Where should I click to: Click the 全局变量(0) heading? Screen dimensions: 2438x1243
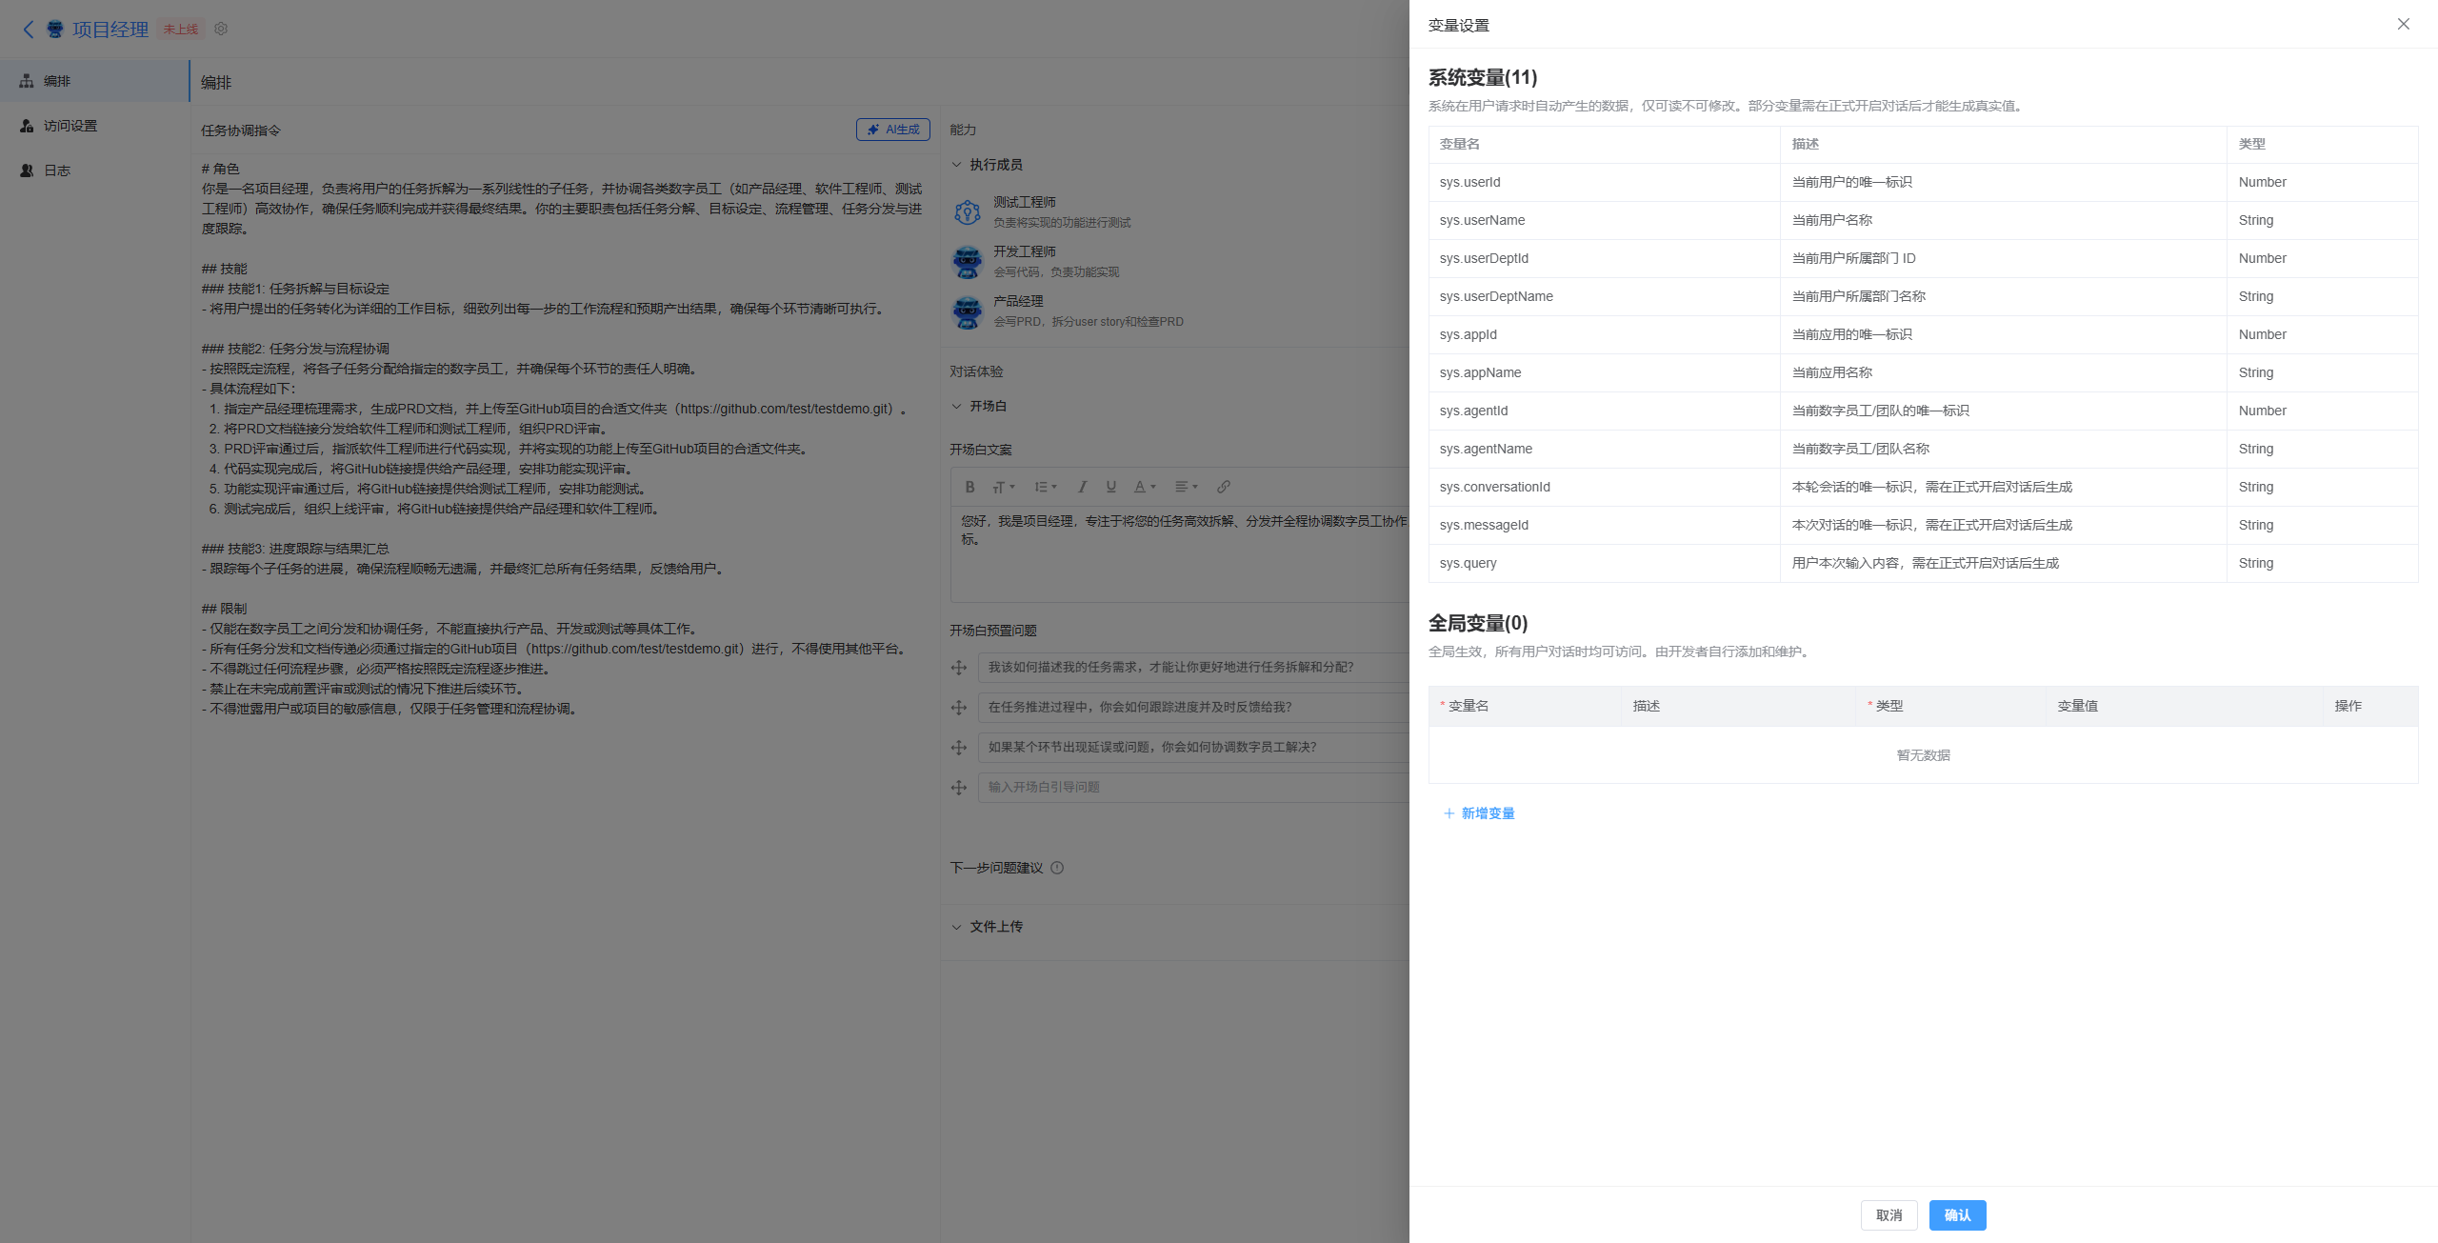(1478, 623)
